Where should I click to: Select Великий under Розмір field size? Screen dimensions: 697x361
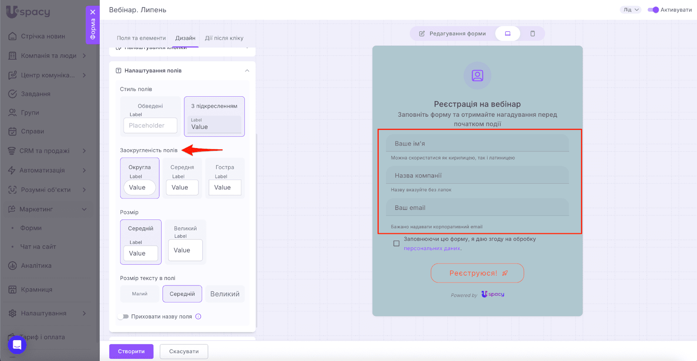pos(186,242)
